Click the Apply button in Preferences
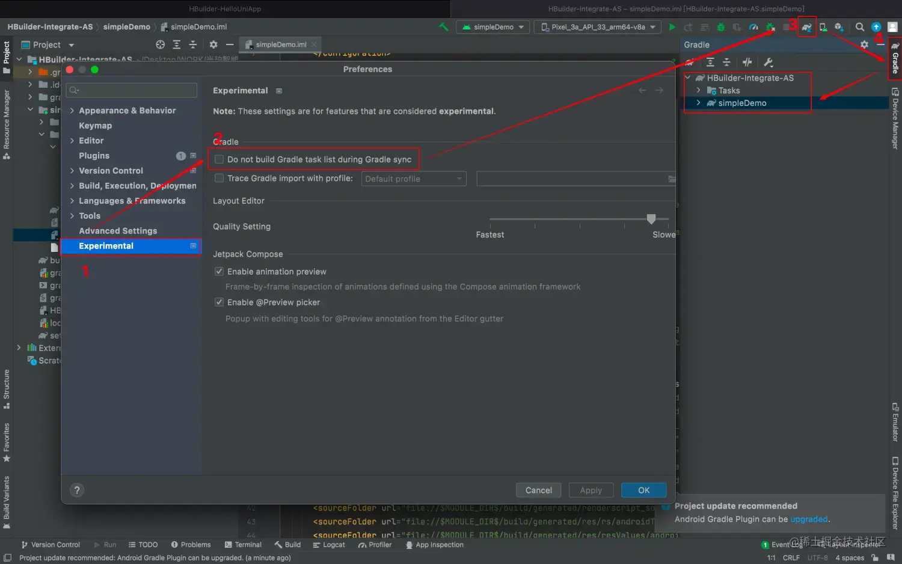Viewport: 902px width, 564px height. pyautogui.click(x=591, y=490)
